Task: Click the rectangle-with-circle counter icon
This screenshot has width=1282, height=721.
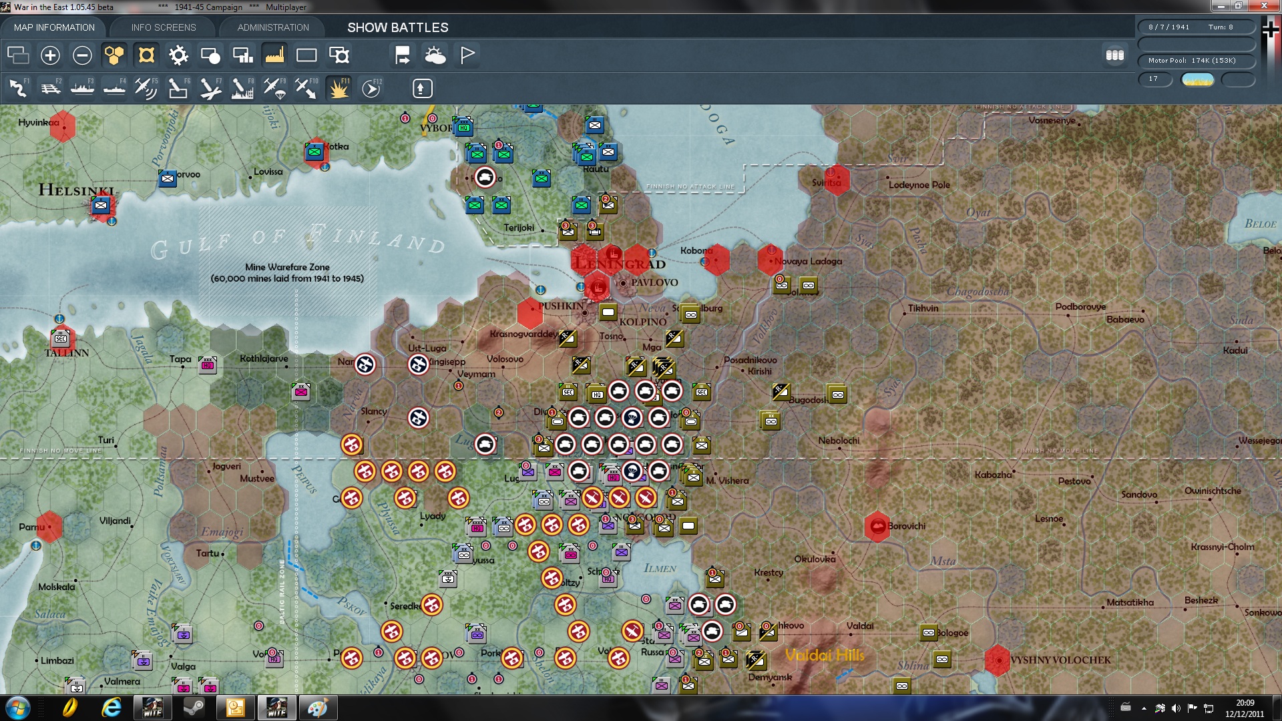Action: (x=210, y=55)
